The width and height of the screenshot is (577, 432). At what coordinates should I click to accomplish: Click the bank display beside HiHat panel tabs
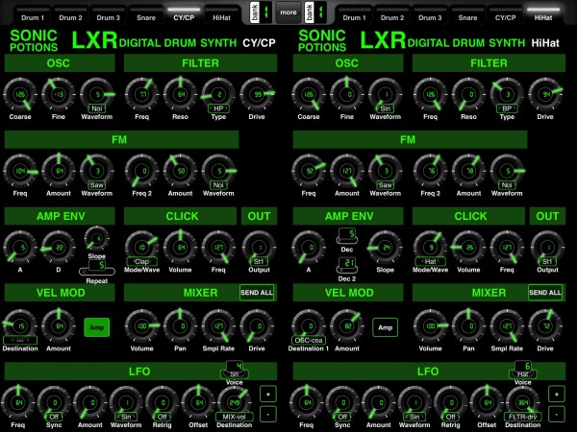[315, 12]
